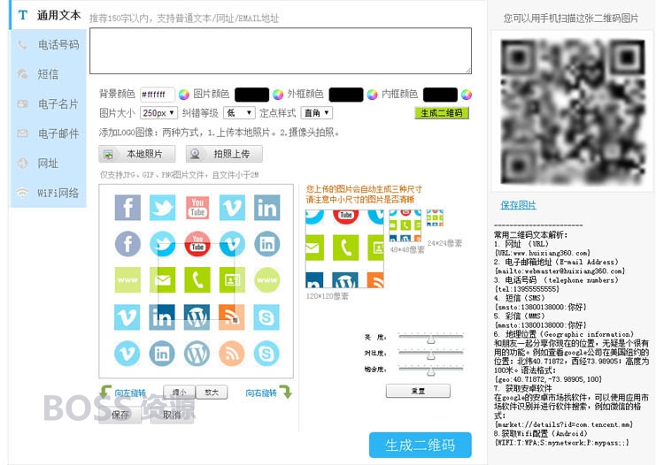Image resolution: width=664 pixels, height=465 pixels.
Task: Click the generated QR code image
Action: point(573,111)
